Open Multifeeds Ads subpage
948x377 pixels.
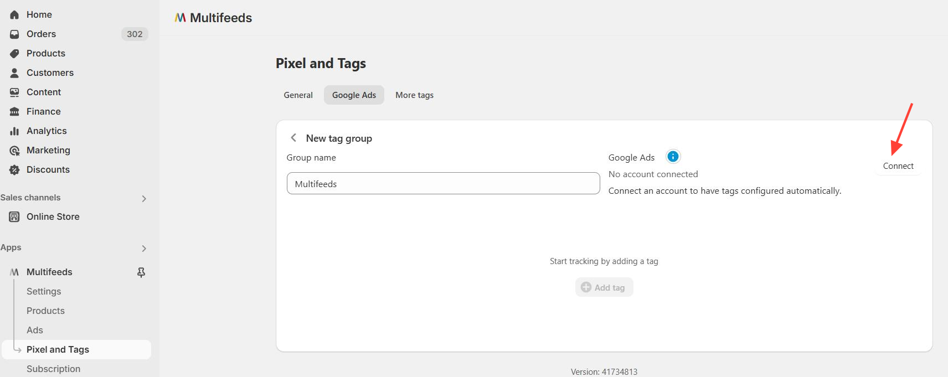click(35, 330)
